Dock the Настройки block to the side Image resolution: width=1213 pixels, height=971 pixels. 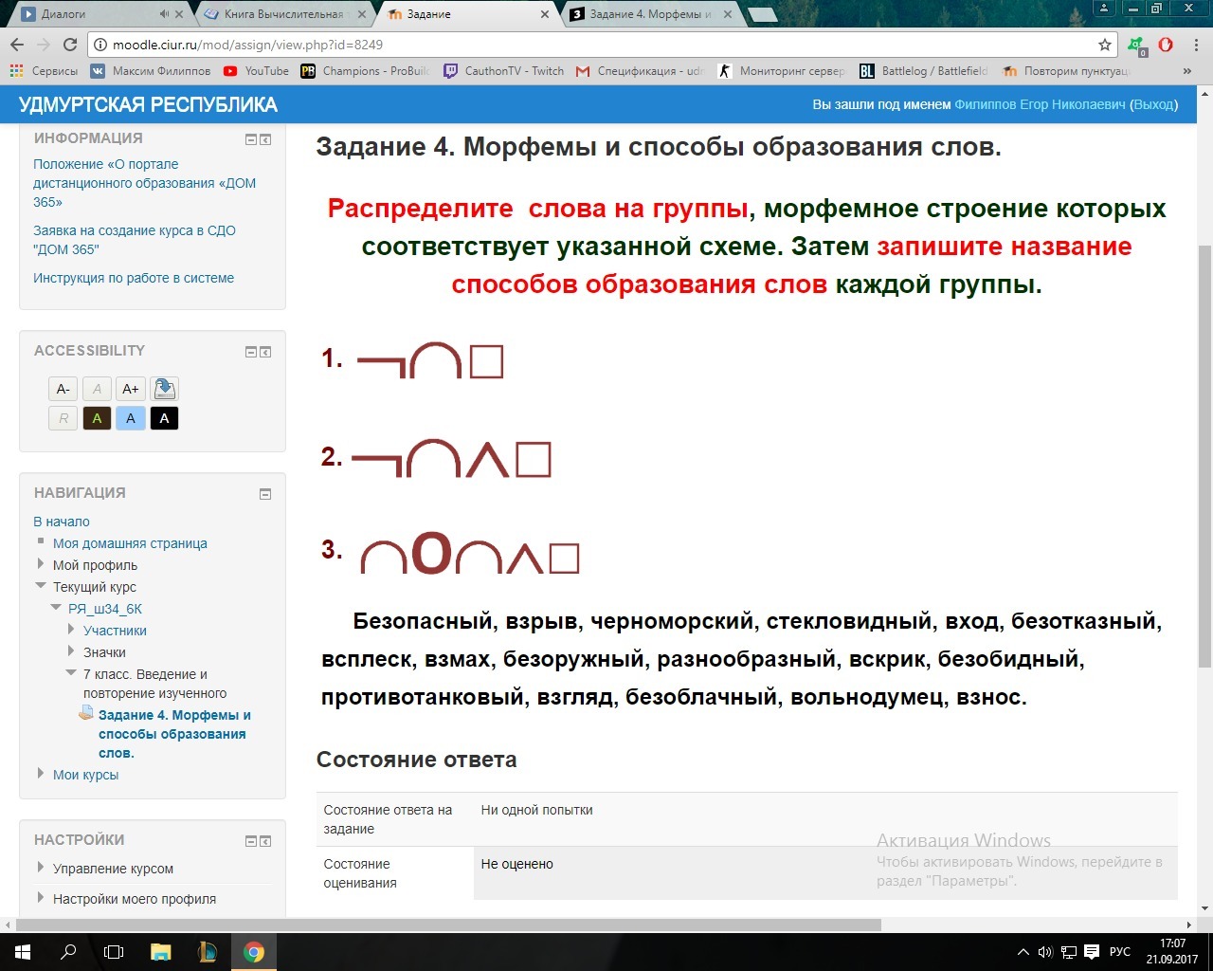click(x=265, y=841)
